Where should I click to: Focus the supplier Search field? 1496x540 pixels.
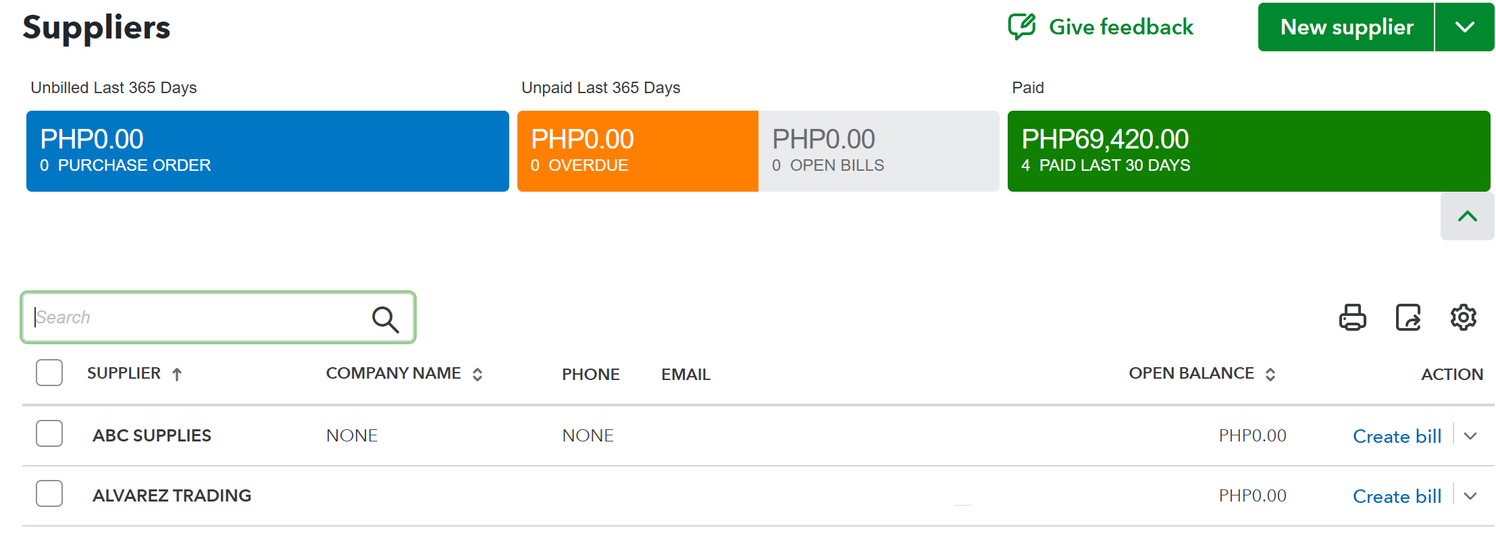click(199, 317)
